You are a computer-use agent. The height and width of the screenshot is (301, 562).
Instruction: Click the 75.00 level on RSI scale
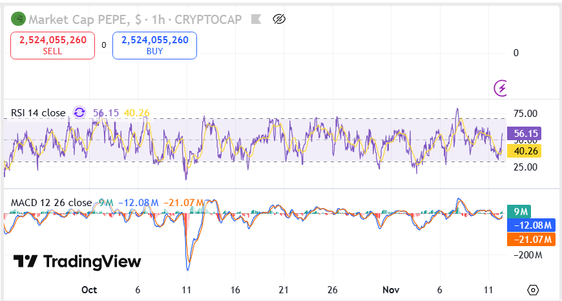[x=525, y=114]
